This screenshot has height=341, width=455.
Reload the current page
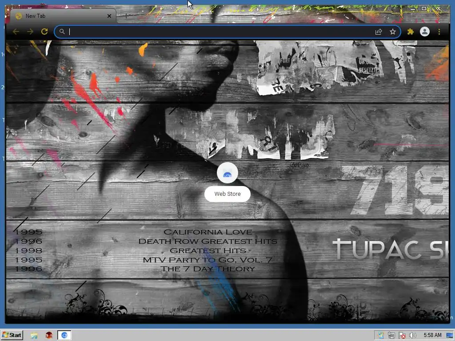point(44,32)
